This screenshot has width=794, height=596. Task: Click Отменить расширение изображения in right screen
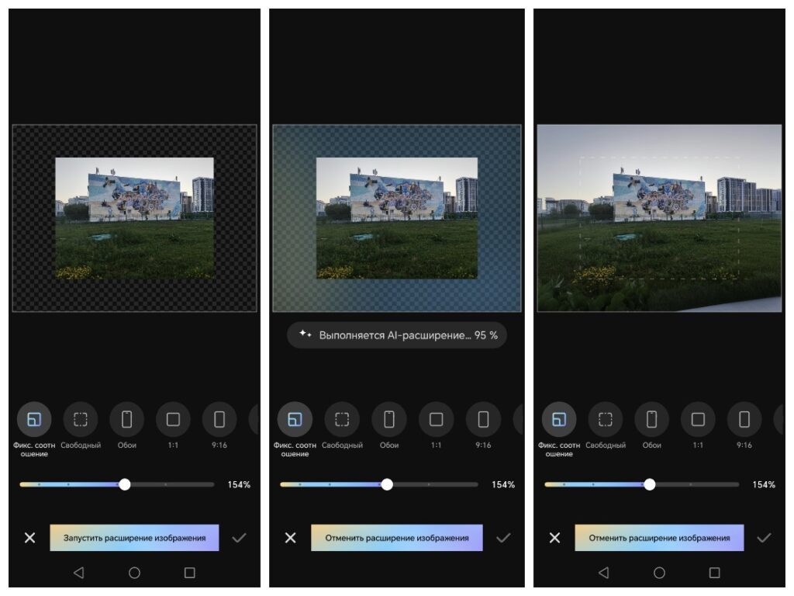click(659, 538)
